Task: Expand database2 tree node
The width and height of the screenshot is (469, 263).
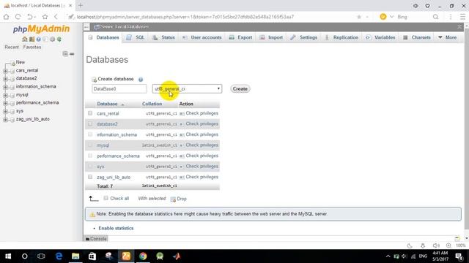Action: (x=5, y=79)
